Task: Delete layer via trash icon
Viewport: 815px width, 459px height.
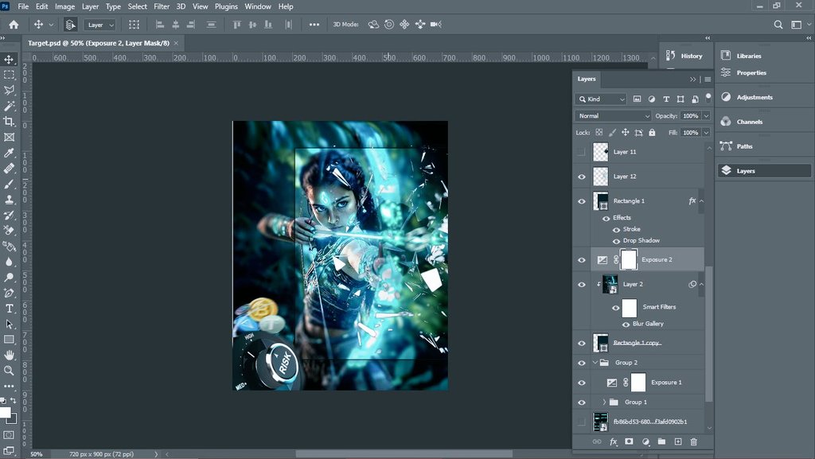Action: pos(693,441)
